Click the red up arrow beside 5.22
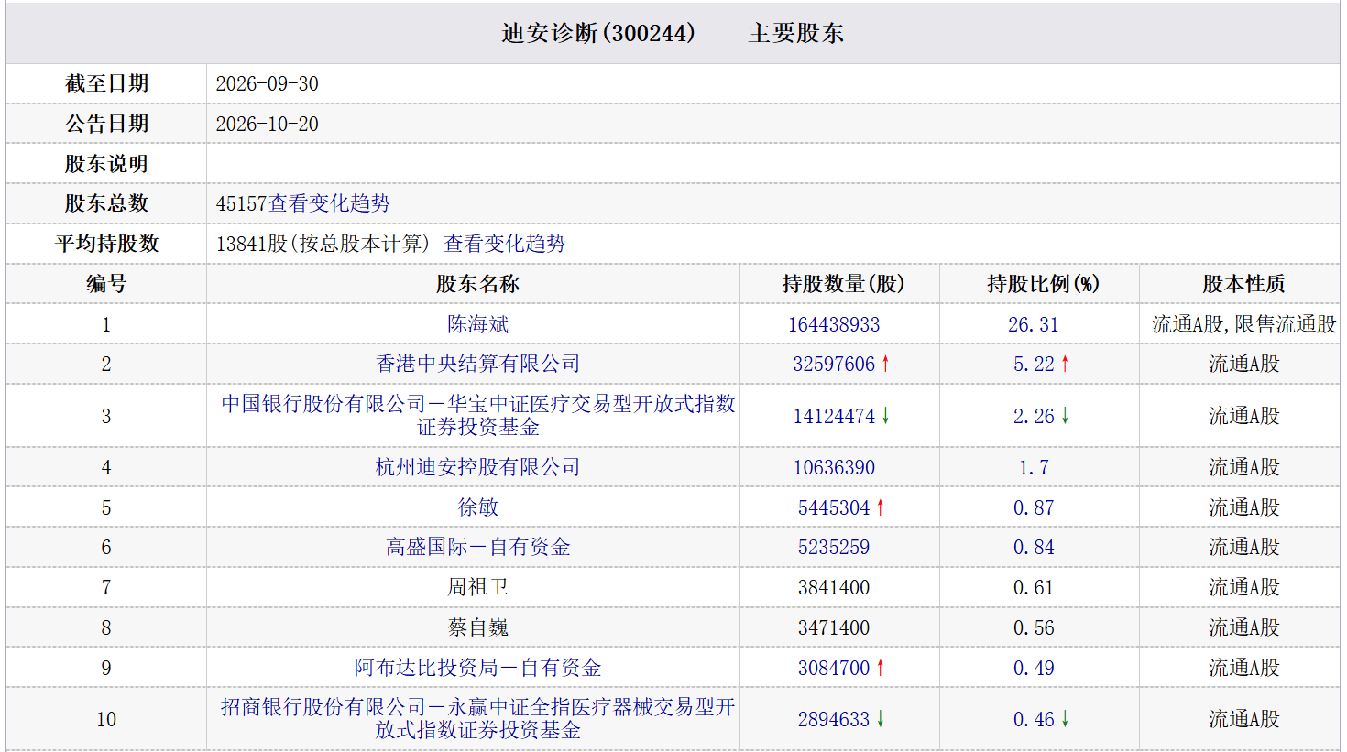The height and width of the screenshot is (752, 1347). click(1065, 364)
